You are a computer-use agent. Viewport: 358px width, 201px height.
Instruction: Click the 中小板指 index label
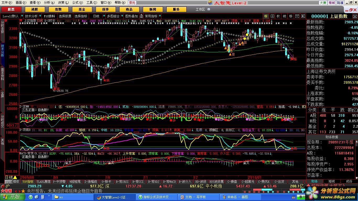coord(214,186)
